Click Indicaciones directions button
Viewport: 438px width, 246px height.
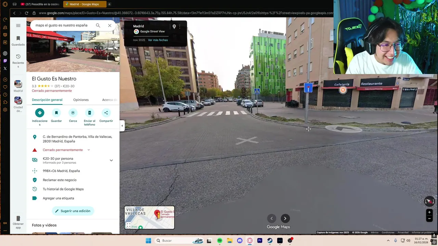point(40,118)
